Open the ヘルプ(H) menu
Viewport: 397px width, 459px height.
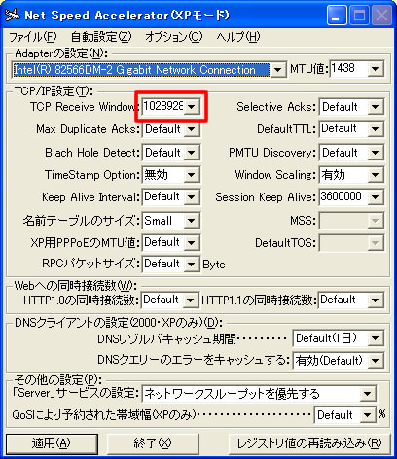pos(238,37)
